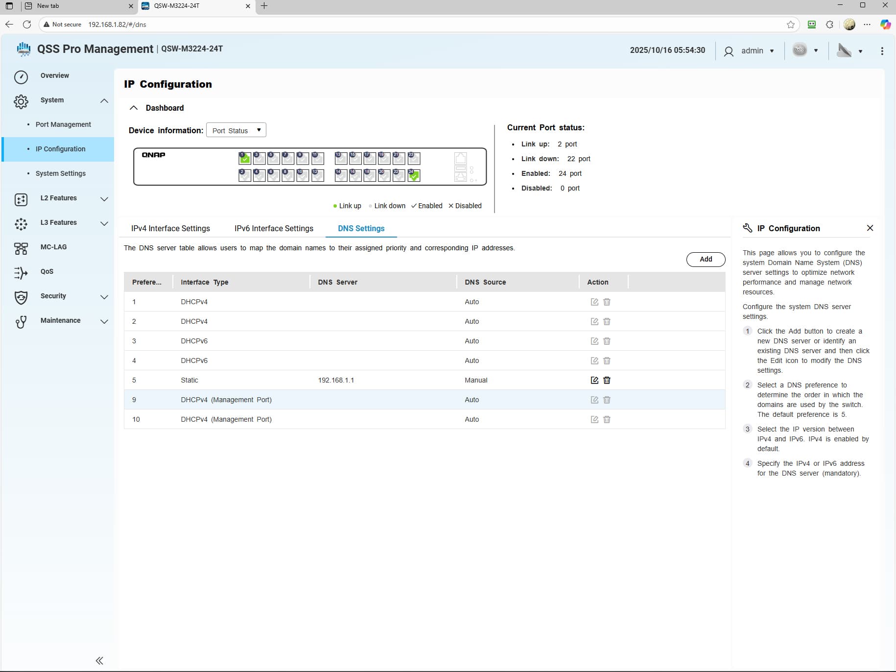Click the MC-LAG sidebar icon
Image resolution: width=896 pixels, height=672 pixels.
click(21, 248)
